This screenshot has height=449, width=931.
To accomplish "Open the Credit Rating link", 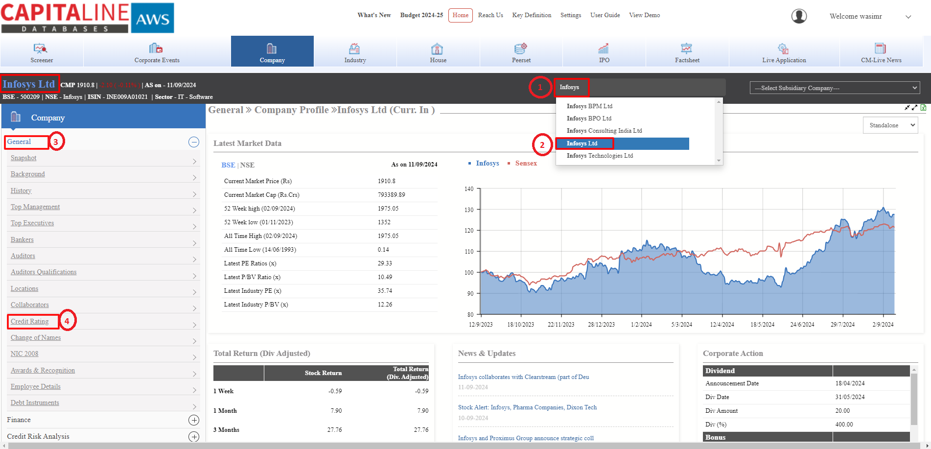I will click(x=30, y=321).
